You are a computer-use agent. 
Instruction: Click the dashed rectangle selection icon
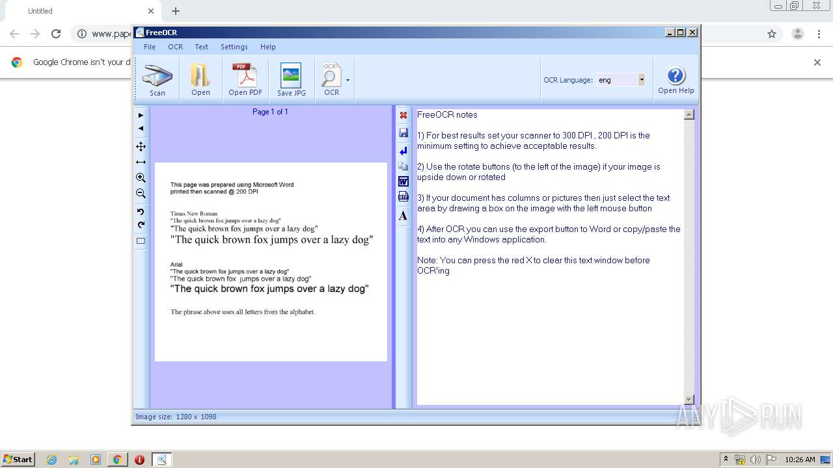(141, 240)
